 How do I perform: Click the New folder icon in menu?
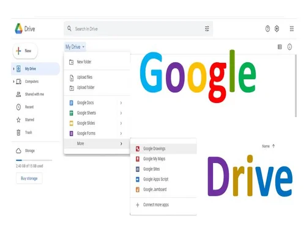pyautogui.click(x=72, y=62)
